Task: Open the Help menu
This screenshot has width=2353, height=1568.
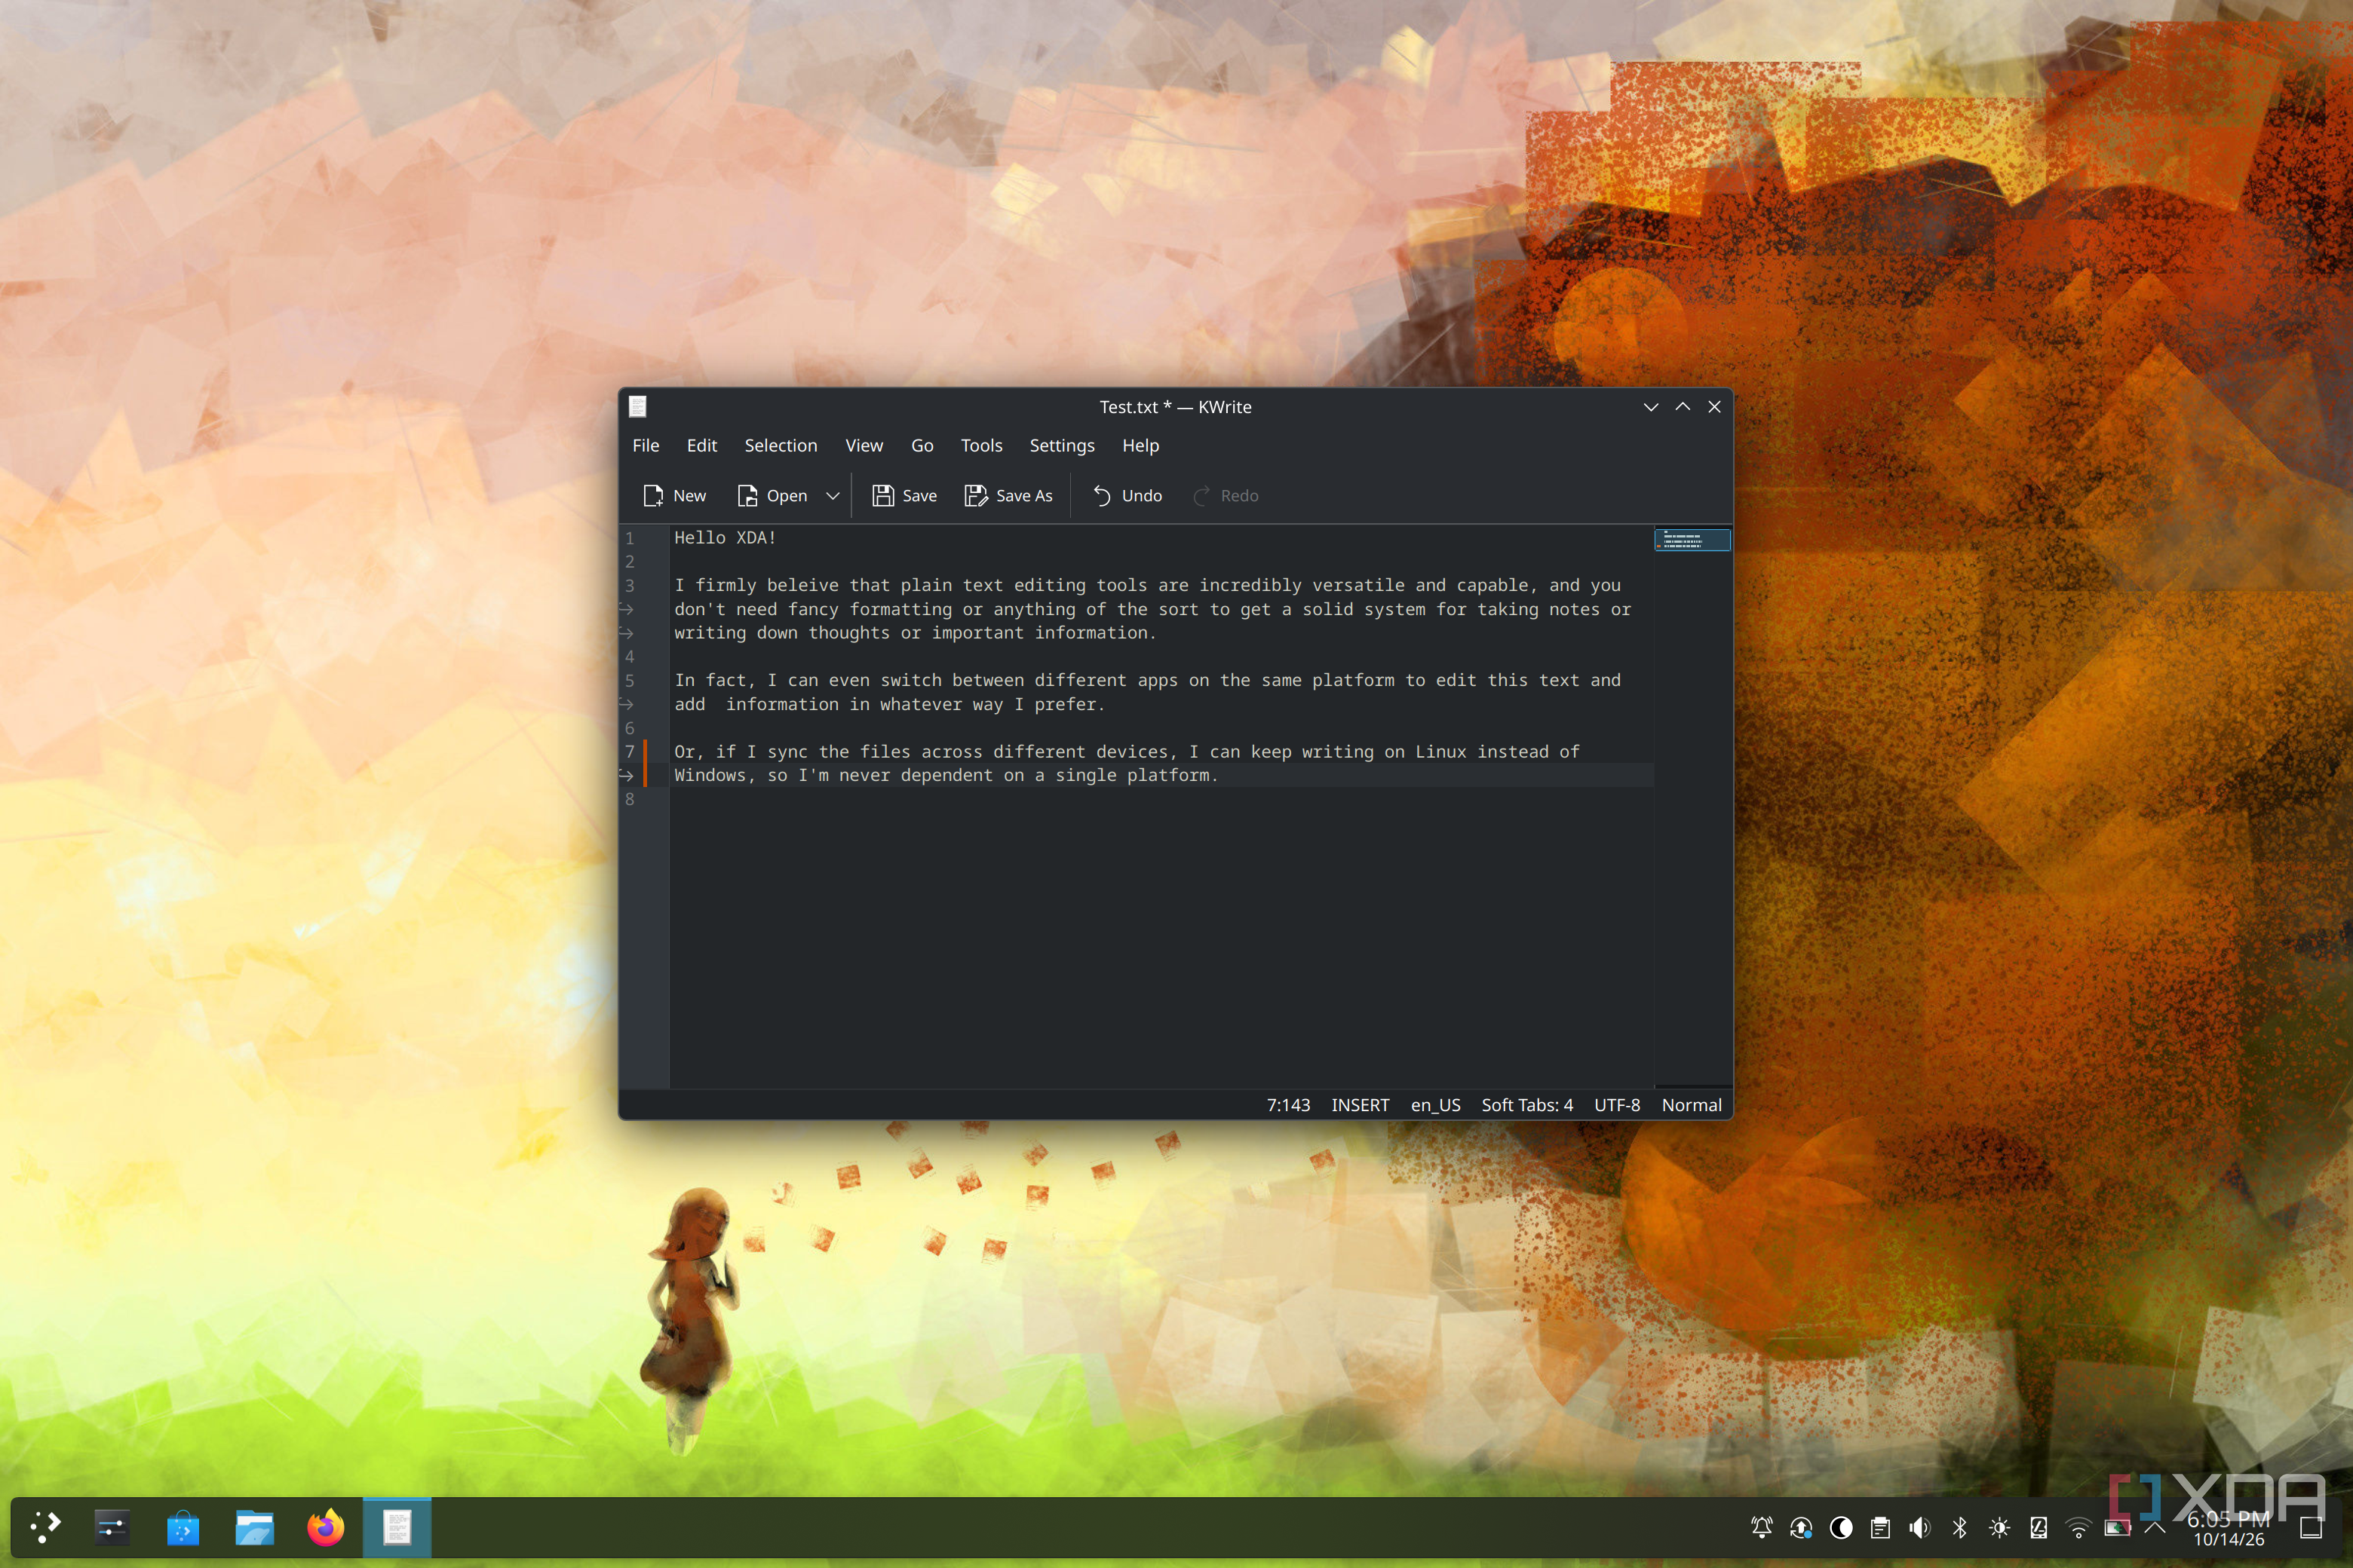Action: pyautogui.click(x=1140, y=446)
